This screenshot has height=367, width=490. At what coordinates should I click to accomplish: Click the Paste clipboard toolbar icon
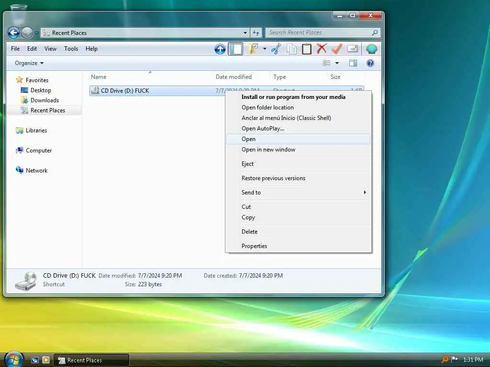click(307, 49)
